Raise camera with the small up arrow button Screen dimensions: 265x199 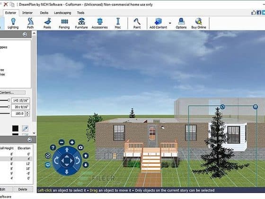(86, 156)
